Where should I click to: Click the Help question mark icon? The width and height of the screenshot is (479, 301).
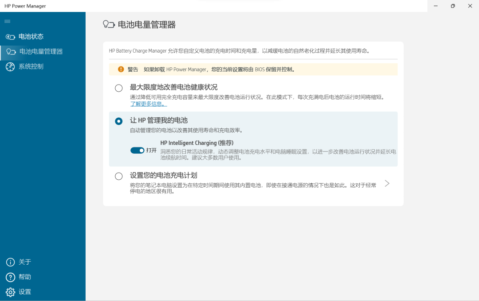(x=10, y=277)
